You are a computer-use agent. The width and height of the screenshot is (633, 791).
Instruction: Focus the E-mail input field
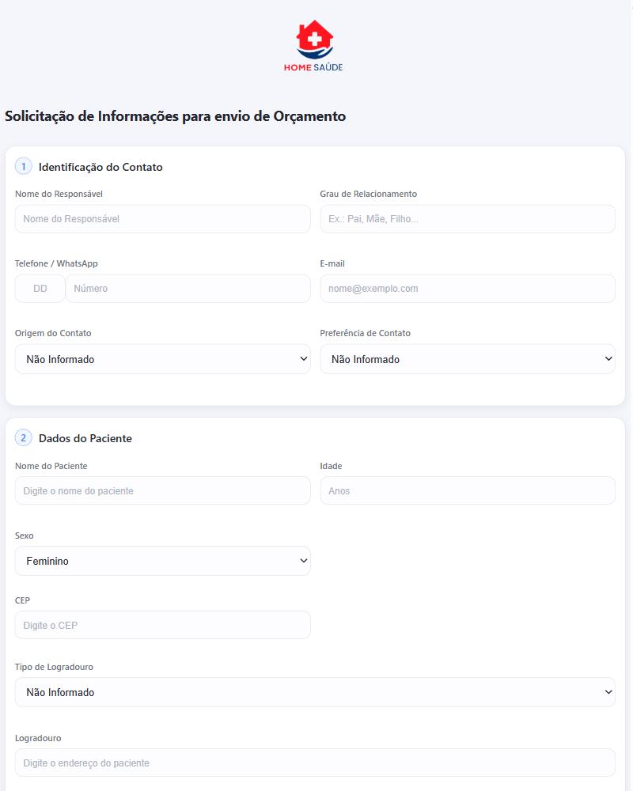coord(468,289)
